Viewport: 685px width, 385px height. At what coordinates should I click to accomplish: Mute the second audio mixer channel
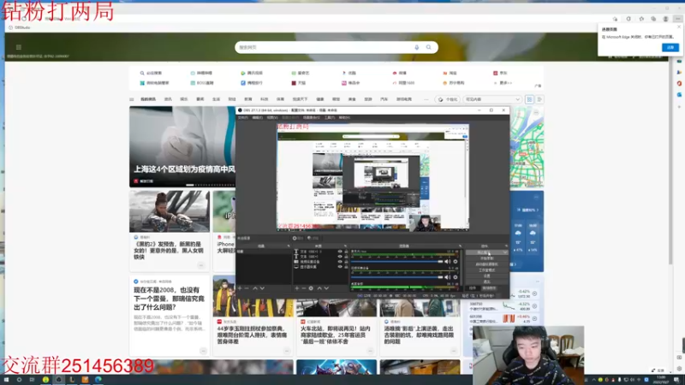pyautogui.click(x=447, y=277)
